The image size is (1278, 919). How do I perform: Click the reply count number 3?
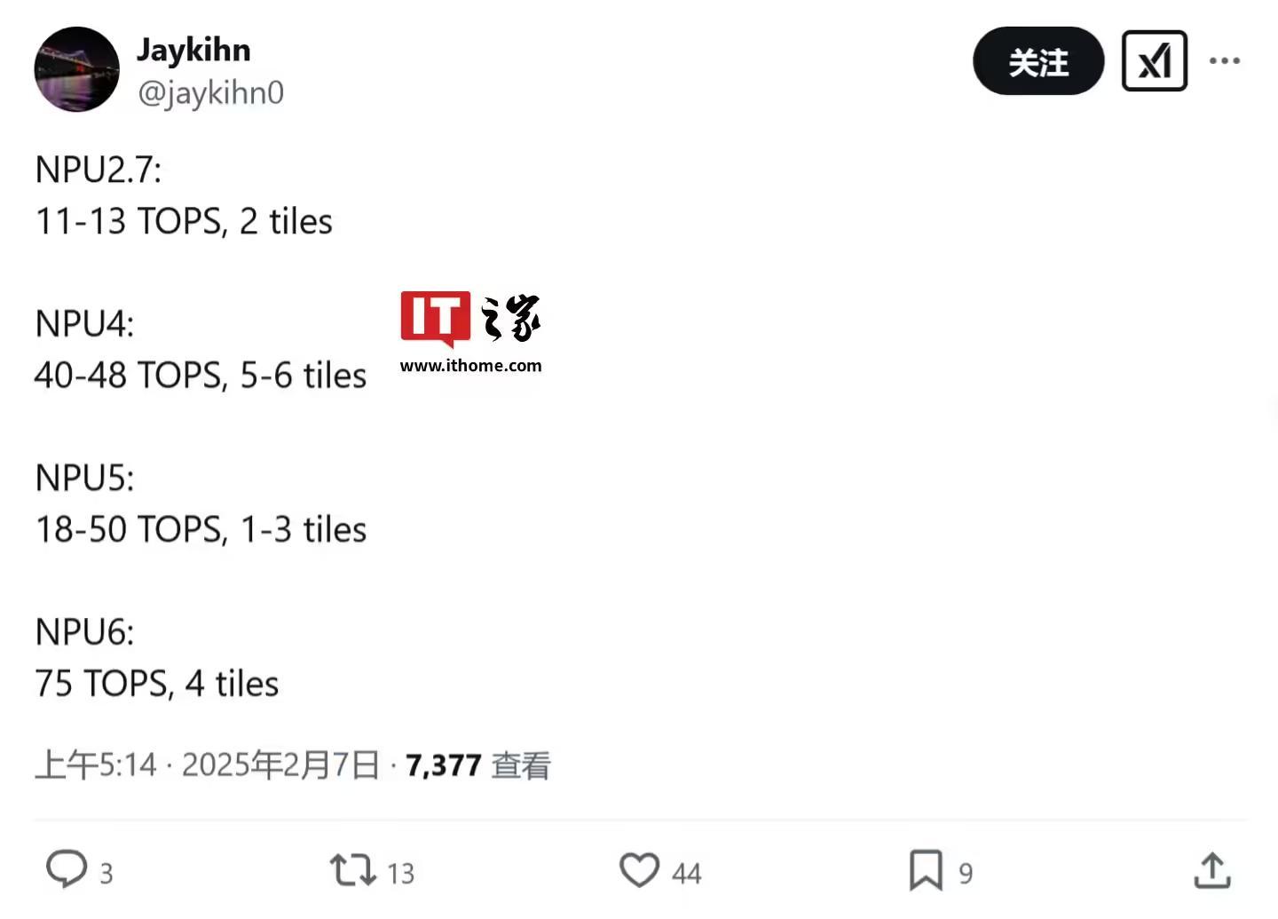(106, 874)
